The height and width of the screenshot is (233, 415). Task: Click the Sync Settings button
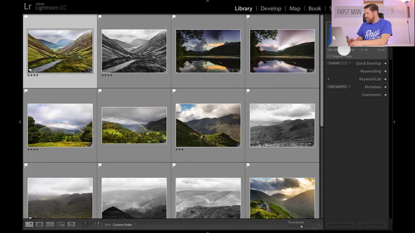click(x=372, y=225)
